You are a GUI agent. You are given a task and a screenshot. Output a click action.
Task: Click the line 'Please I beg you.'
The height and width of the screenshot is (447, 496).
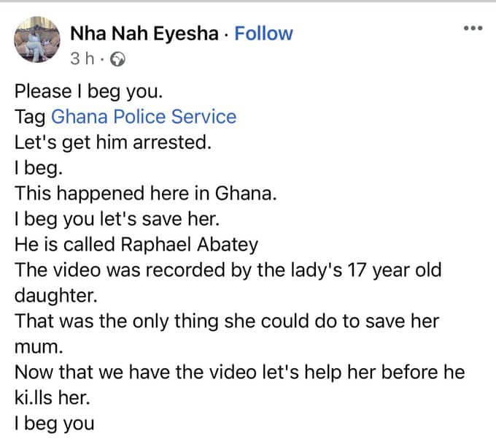coord(88,92)
